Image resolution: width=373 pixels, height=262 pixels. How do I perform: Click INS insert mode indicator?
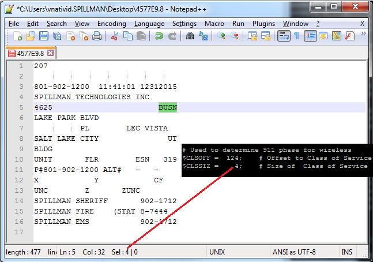(x=347, y=252)
